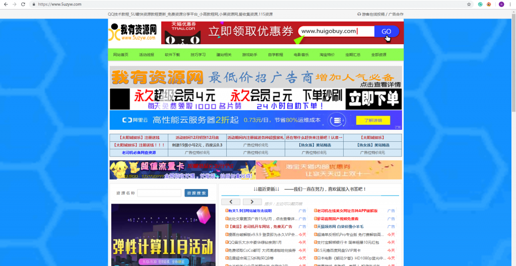Click orange icon before 天猫领券网 白菜价撸小羊毛
This screenshot has height=266, width=516.
[315, 226]
